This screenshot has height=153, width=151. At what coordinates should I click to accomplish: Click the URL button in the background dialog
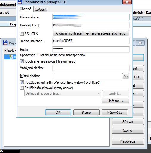click(x=138, y=77)
